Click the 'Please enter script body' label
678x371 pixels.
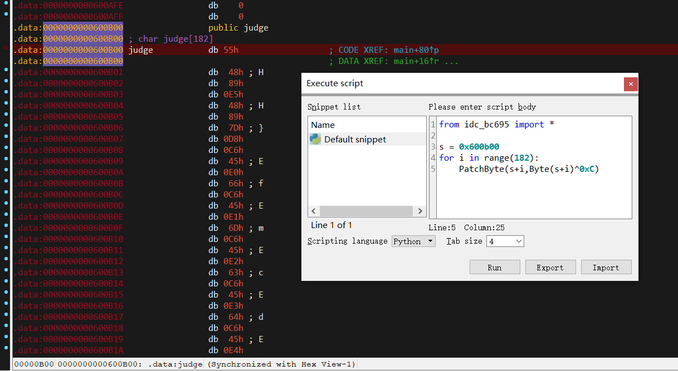(x=482, y=107)
